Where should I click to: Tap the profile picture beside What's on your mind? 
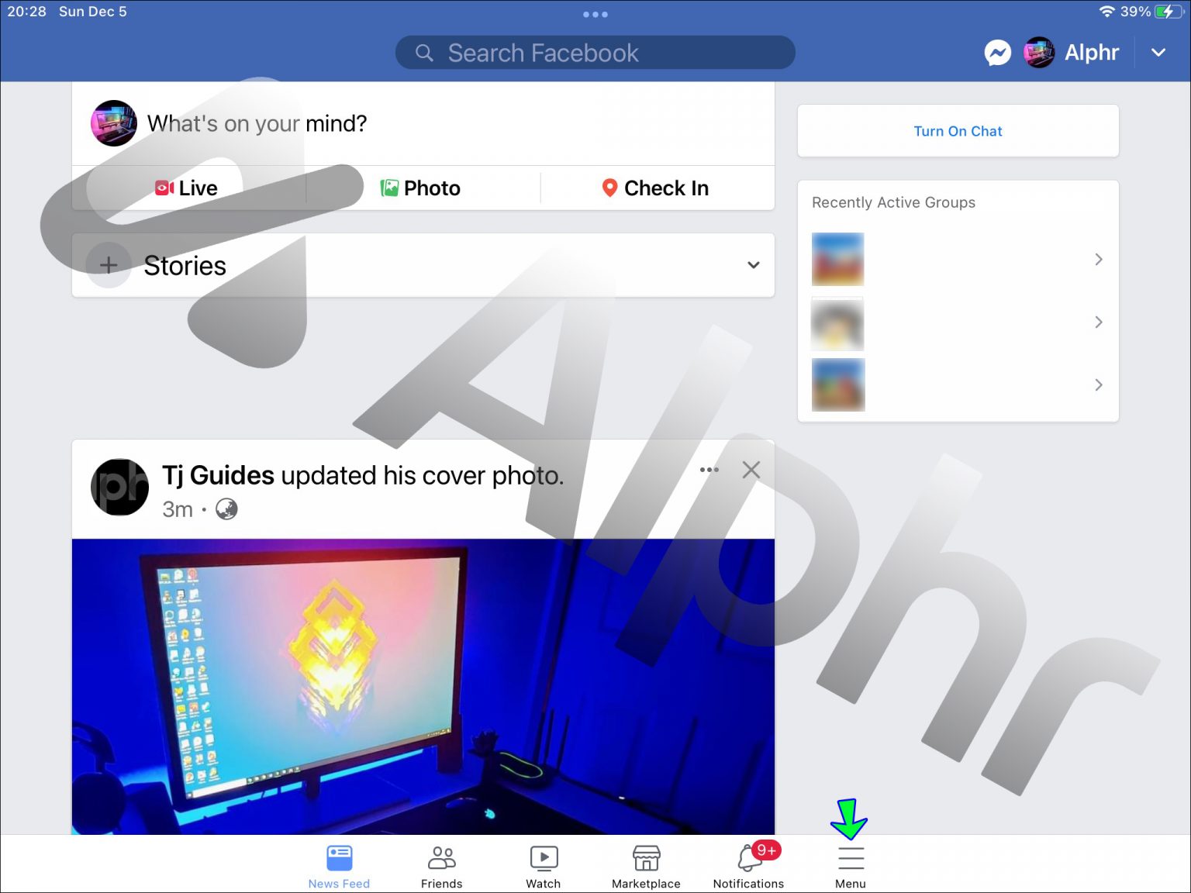(x=114, y=123)
